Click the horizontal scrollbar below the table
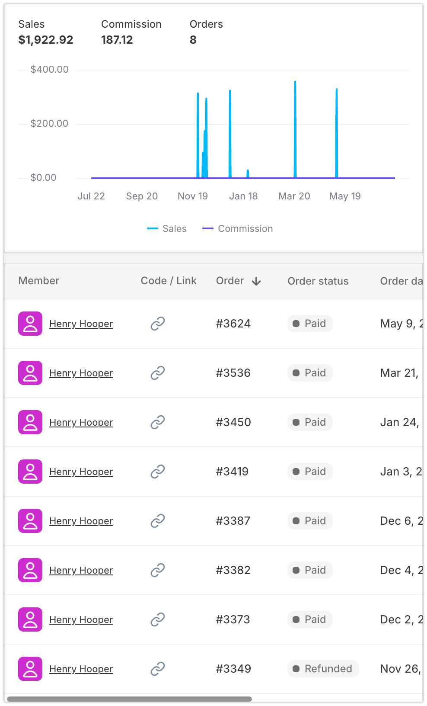The width and height of the screenshot is (427, 706). 129,699
